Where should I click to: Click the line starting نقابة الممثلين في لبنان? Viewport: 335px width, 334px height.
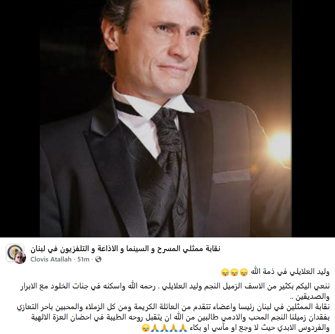pos(173,307)
